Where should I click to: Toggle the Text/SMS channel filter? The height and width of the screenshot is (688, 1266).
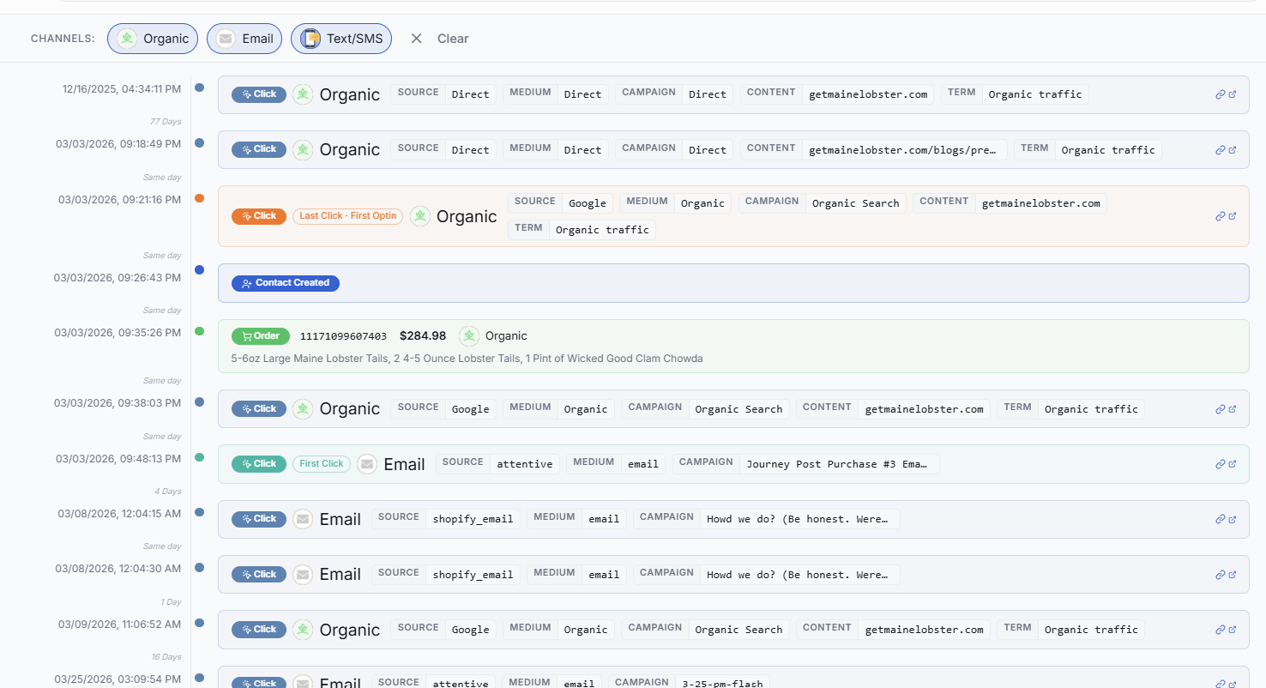(x=341, y=39)
